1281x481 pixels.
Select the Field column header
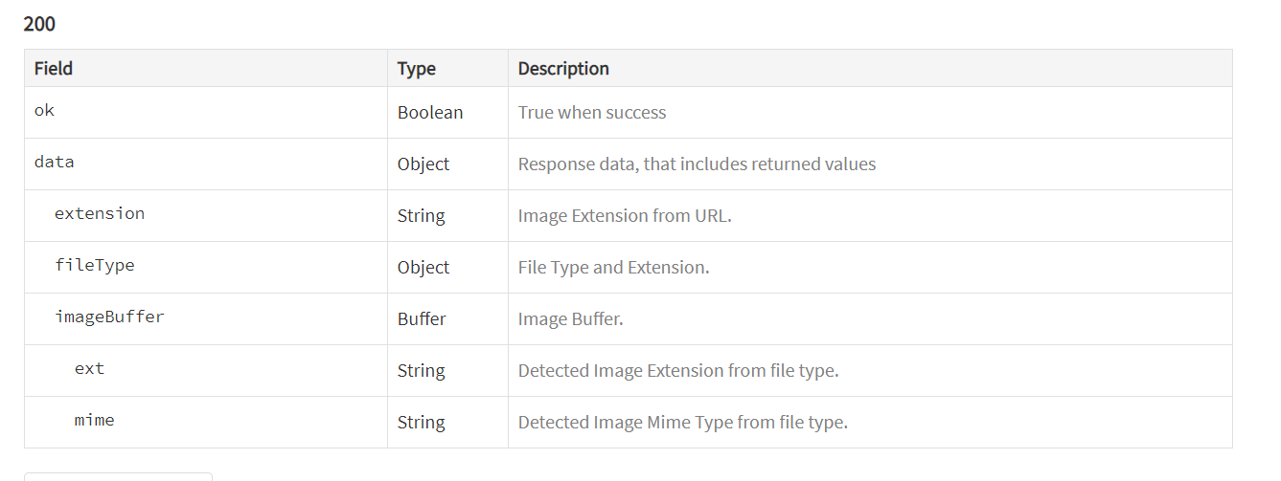click(54, 68)
